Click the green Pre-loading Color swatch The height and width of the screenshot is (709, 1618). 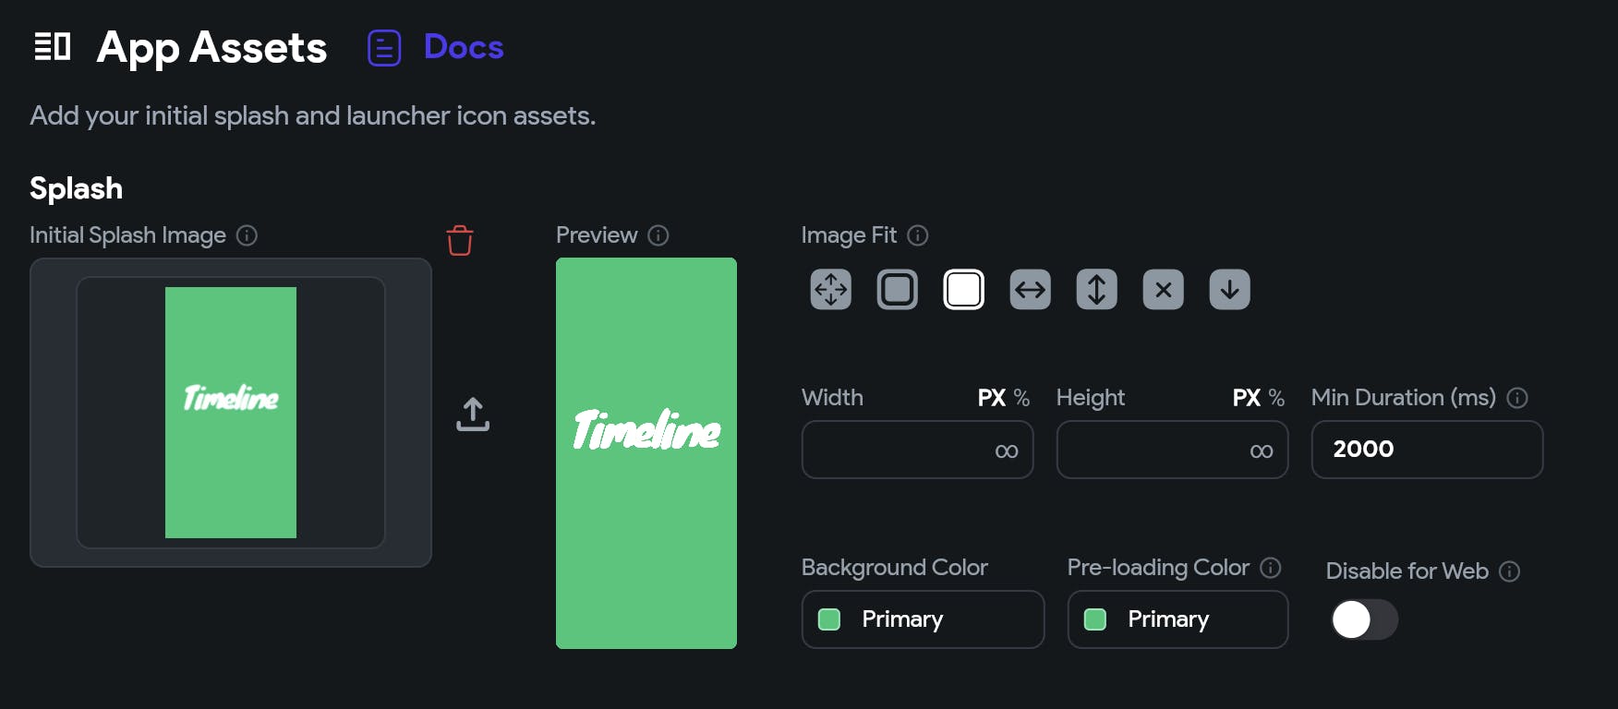coord(1095,619)
